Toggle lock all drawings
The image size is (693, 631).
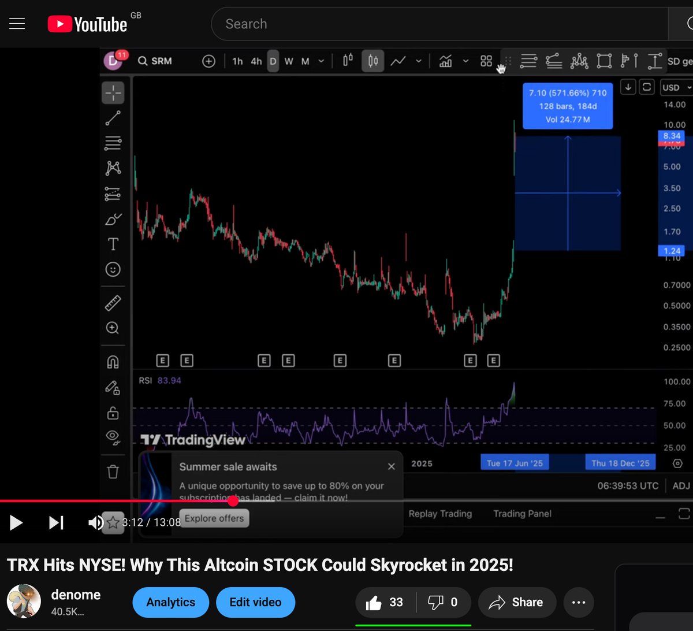(x=113, y=413)
